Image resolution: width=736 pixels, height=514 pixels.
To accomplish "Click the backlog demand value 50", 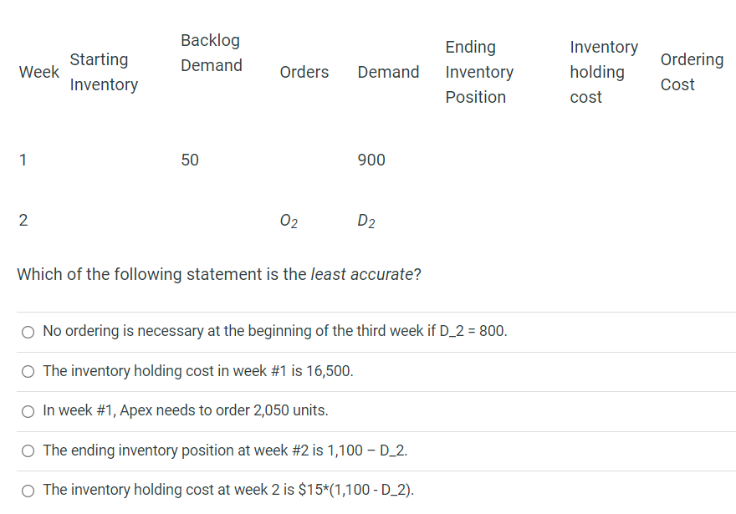I will tap(190, 160).
